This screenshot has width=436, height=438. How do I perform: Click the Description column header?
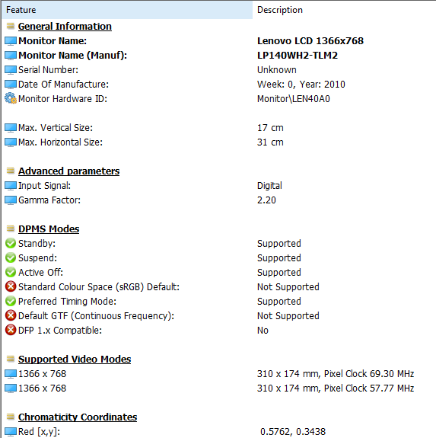click(x=344, y=10)
